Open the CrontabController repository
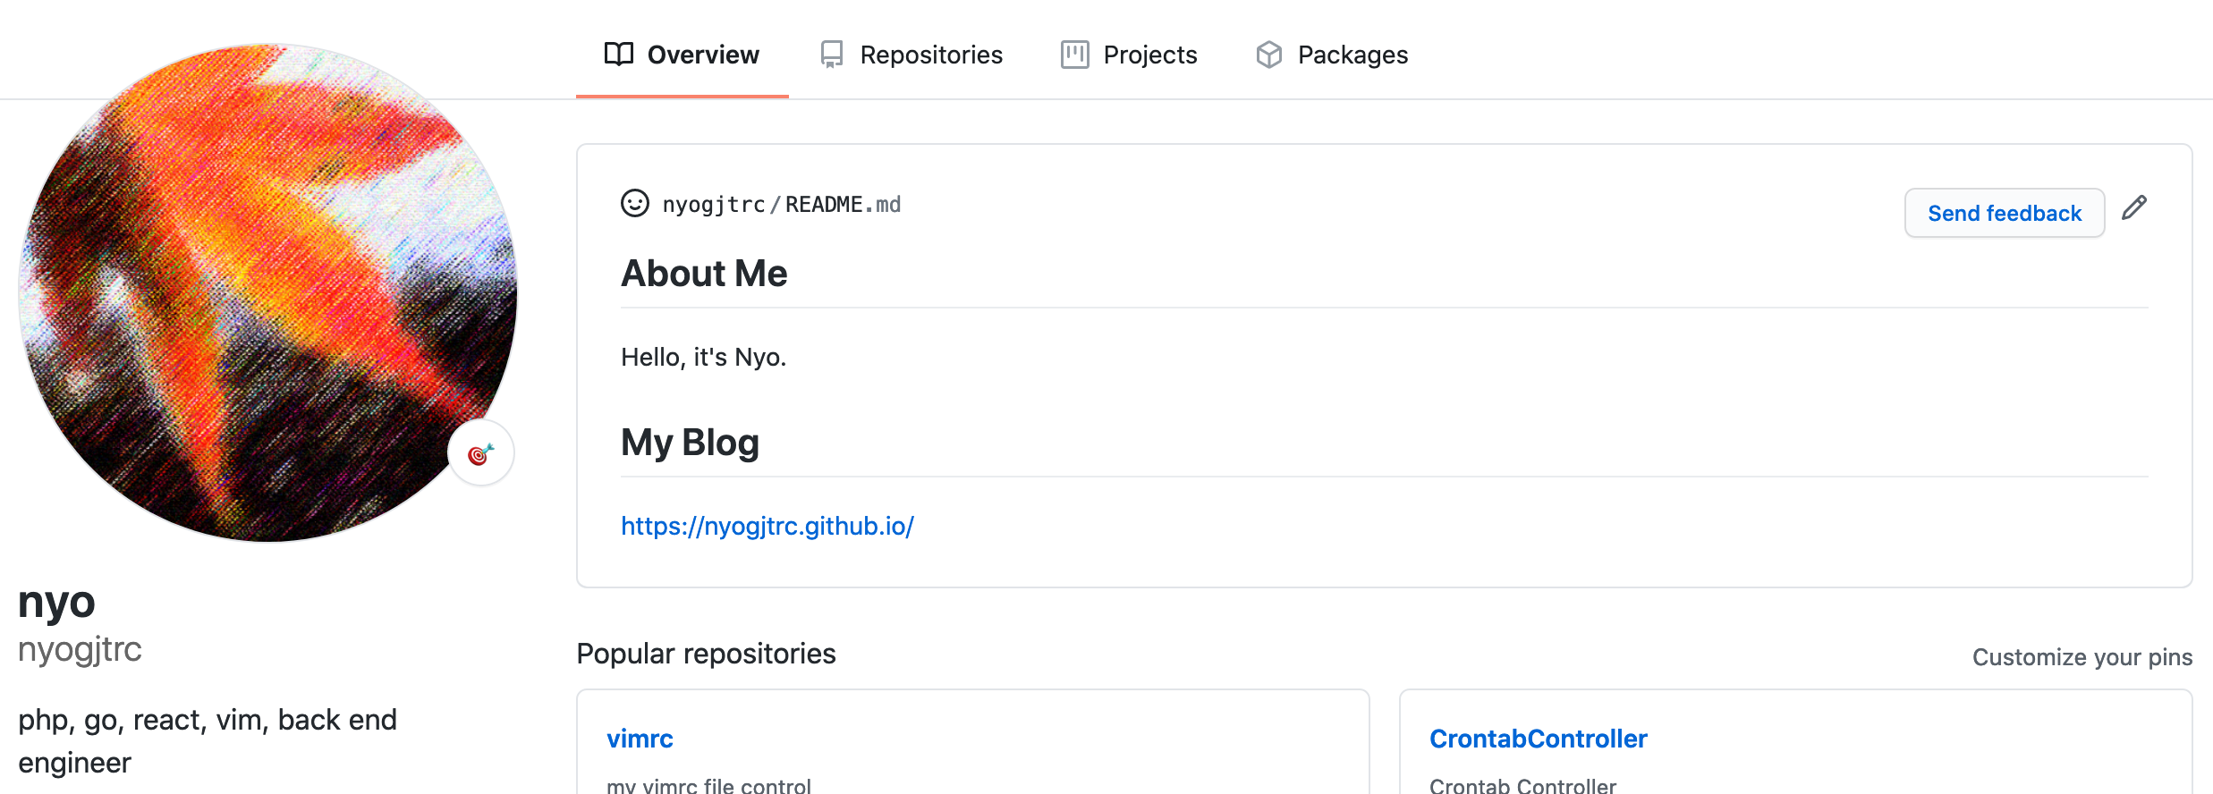Viewport: 2213px width, 794px height. pos(1538,739)
